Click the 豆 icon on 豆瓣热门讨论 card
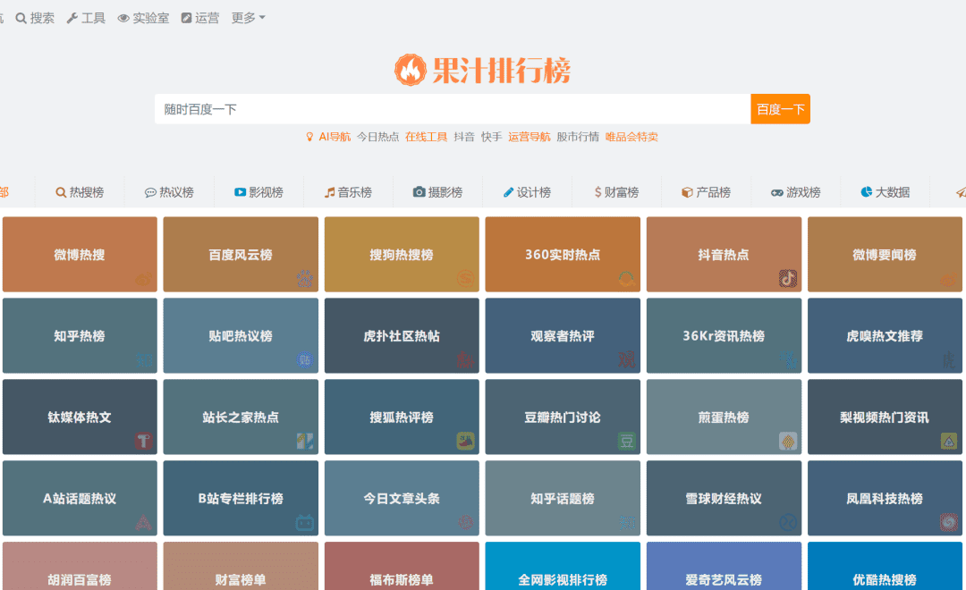 626,441
